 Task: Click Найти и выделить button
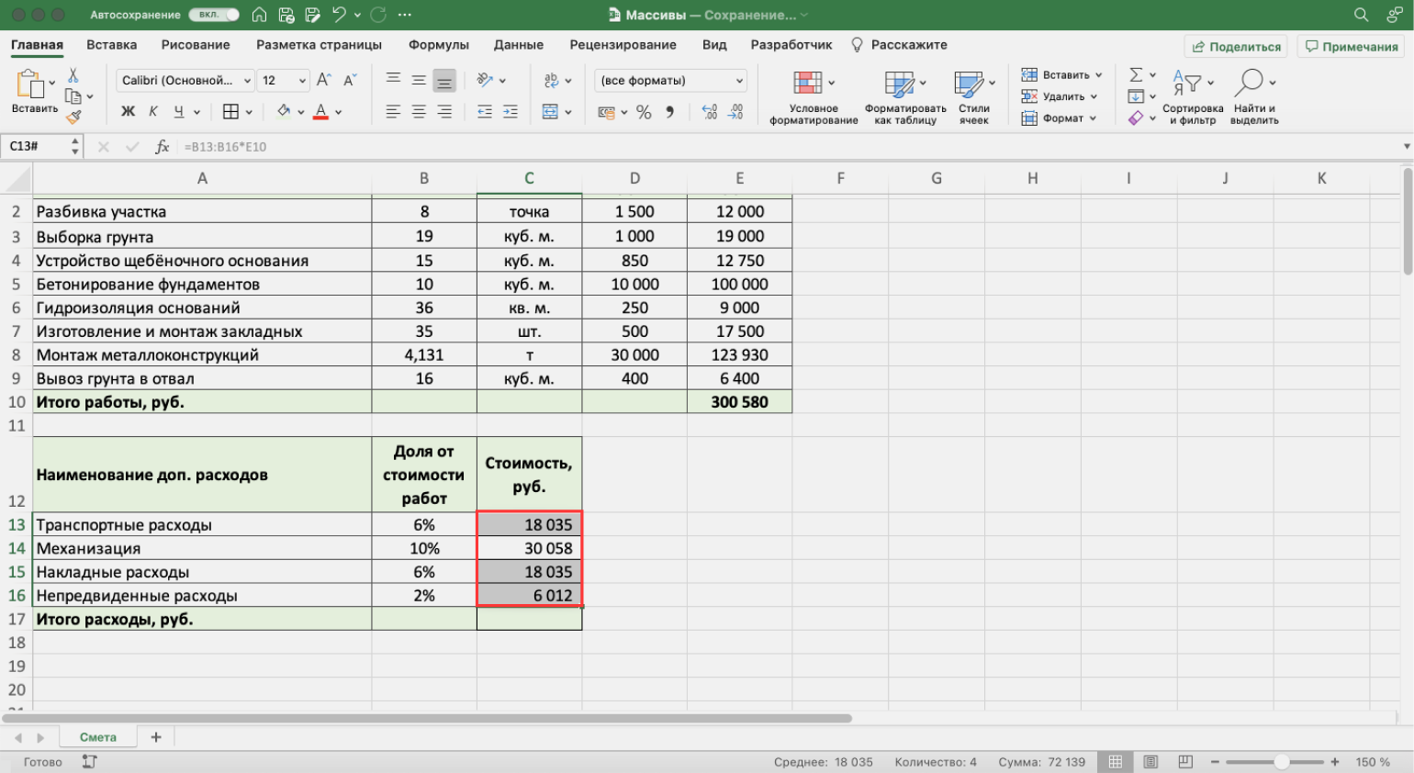point(1254,97)
